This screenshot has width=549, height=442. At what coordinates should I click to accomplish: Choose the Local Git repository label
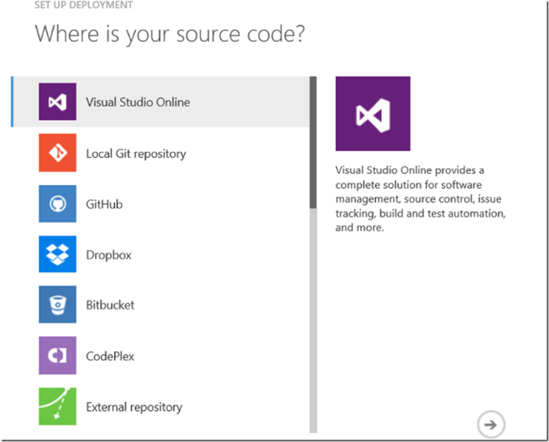[x=136, y=154]
